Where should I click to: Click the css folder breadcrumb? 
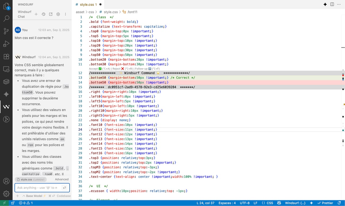point(91,12)
